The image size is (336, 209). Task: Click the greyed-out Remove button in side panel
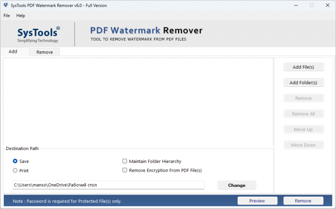(x=303, y=98)
